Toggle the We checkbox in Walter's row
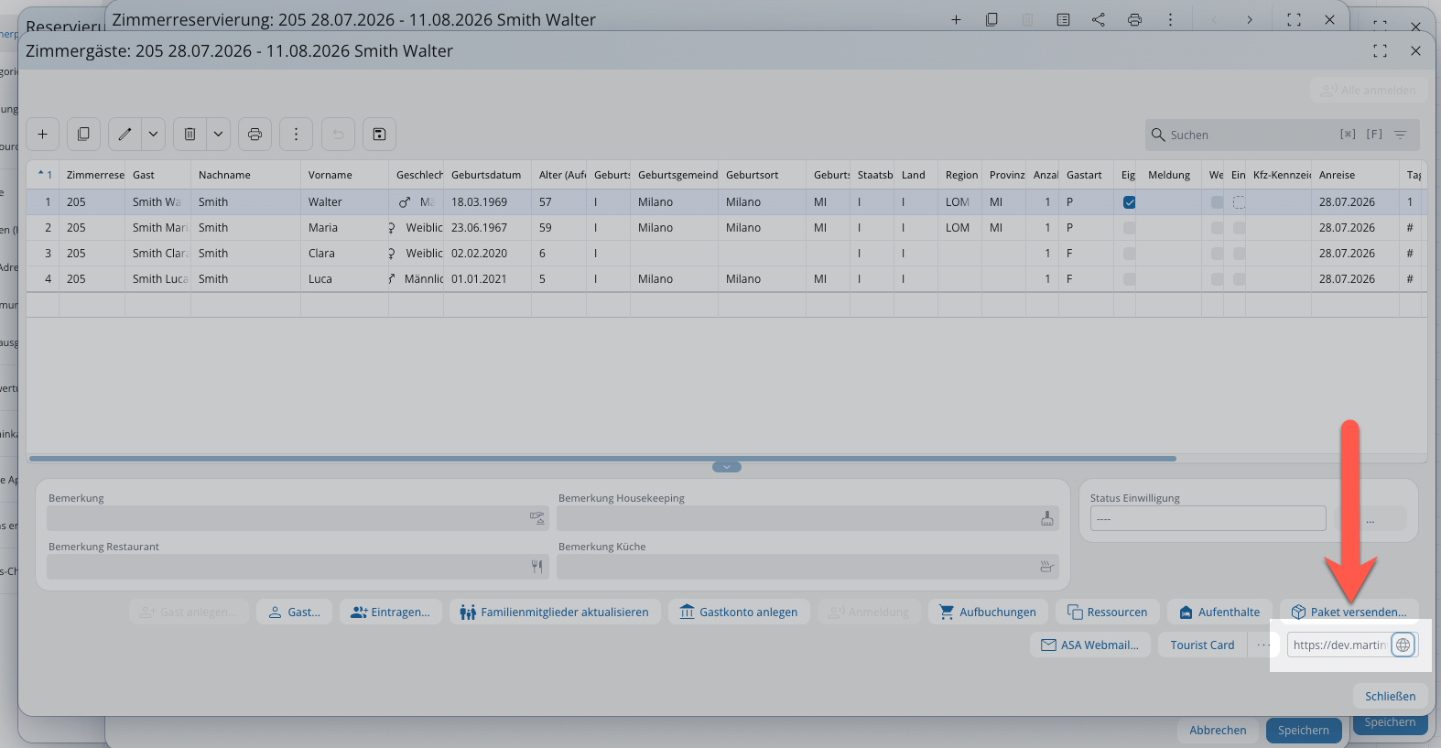Viewport: 1441px width, 748px height. coord(1217,202)
